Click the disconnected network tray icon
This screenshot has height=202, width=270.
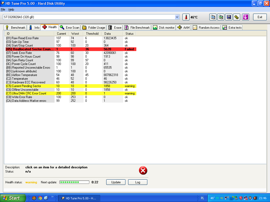click(246, 198)
